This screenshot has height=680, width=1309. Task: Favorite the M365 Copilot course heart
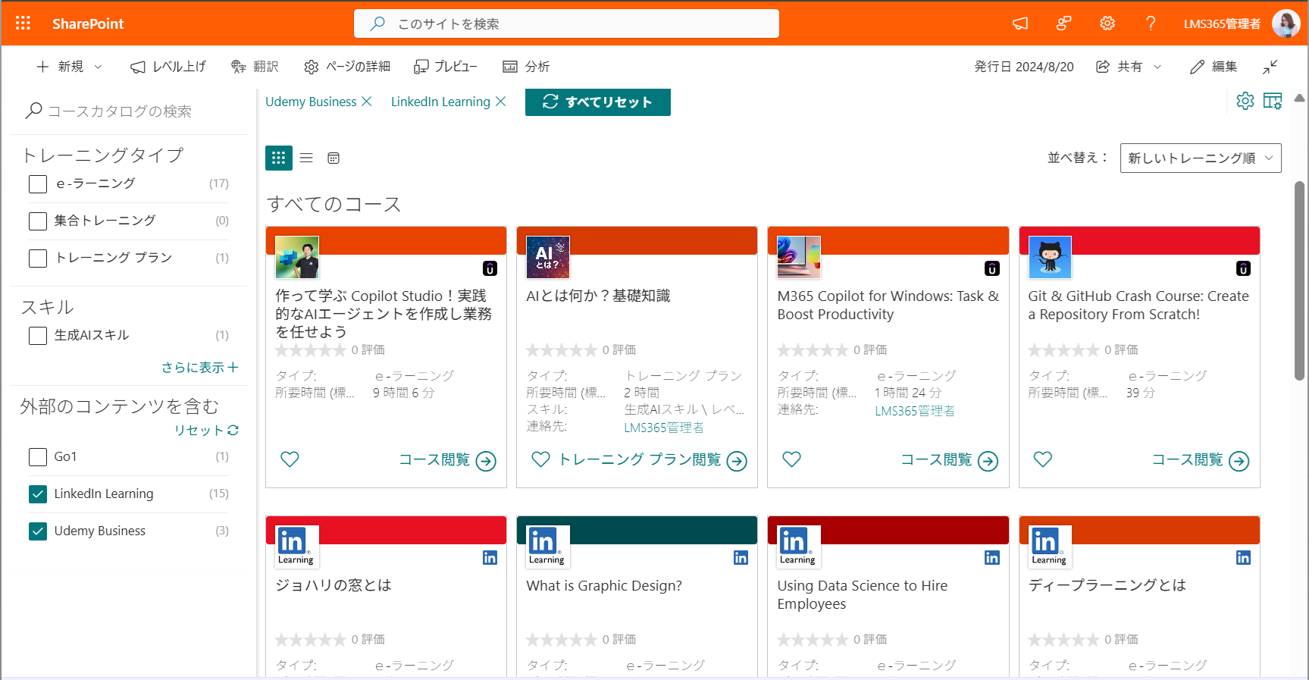point(791,459)
